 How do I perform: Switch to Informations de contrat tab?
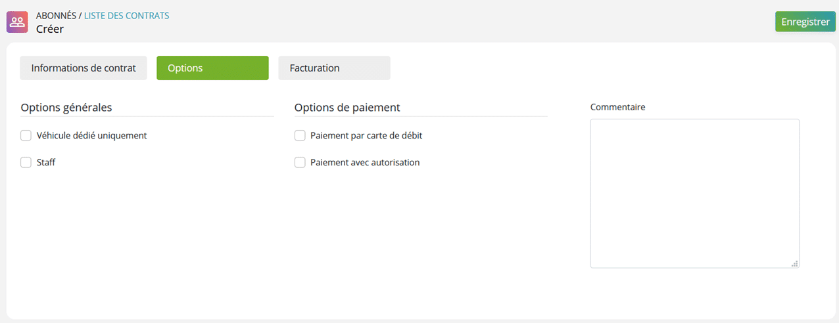point(84,68)
